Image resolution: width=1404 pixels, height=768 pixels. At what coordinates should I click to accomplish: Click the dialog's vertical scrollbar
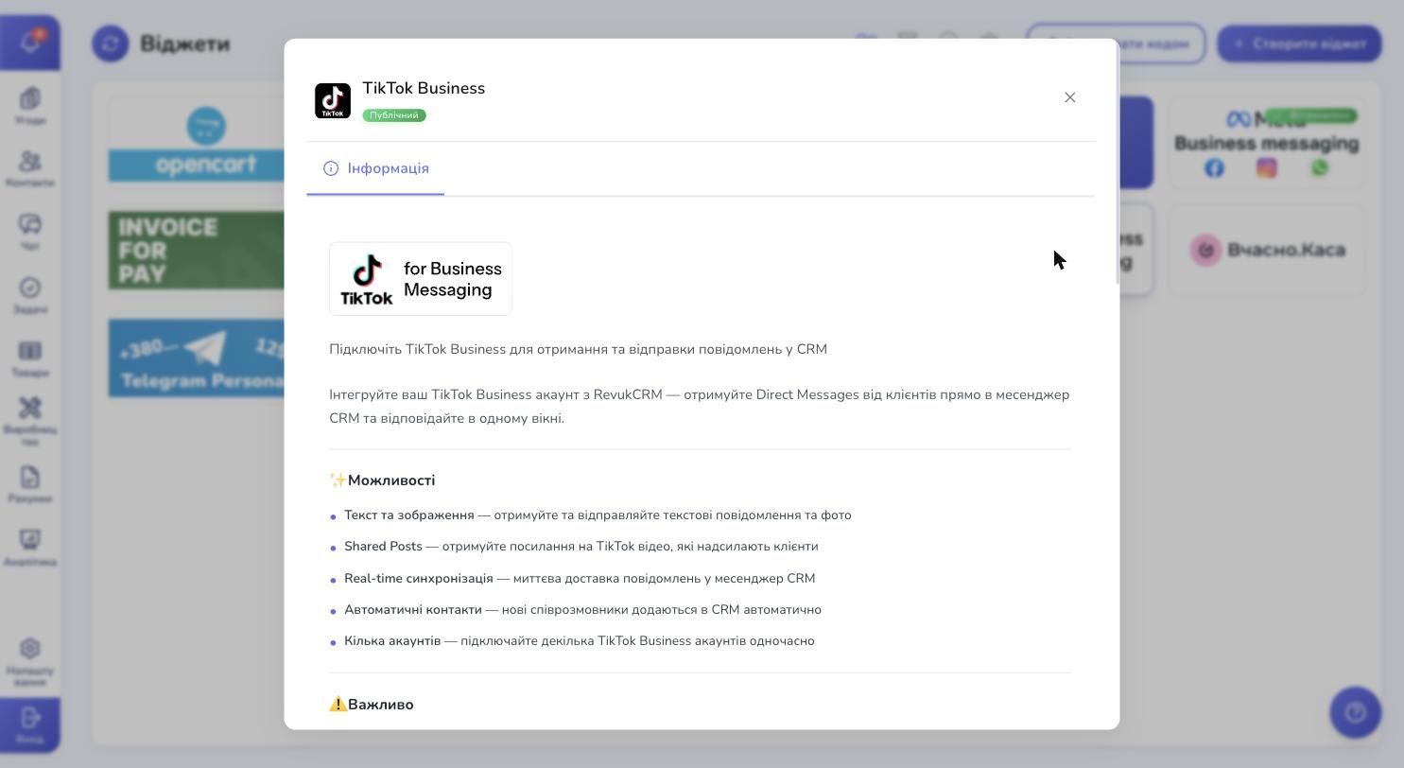point(1117,163)
